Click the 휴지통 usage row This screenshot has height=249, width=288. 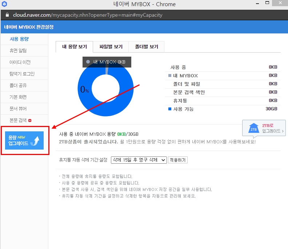(223, 101)
